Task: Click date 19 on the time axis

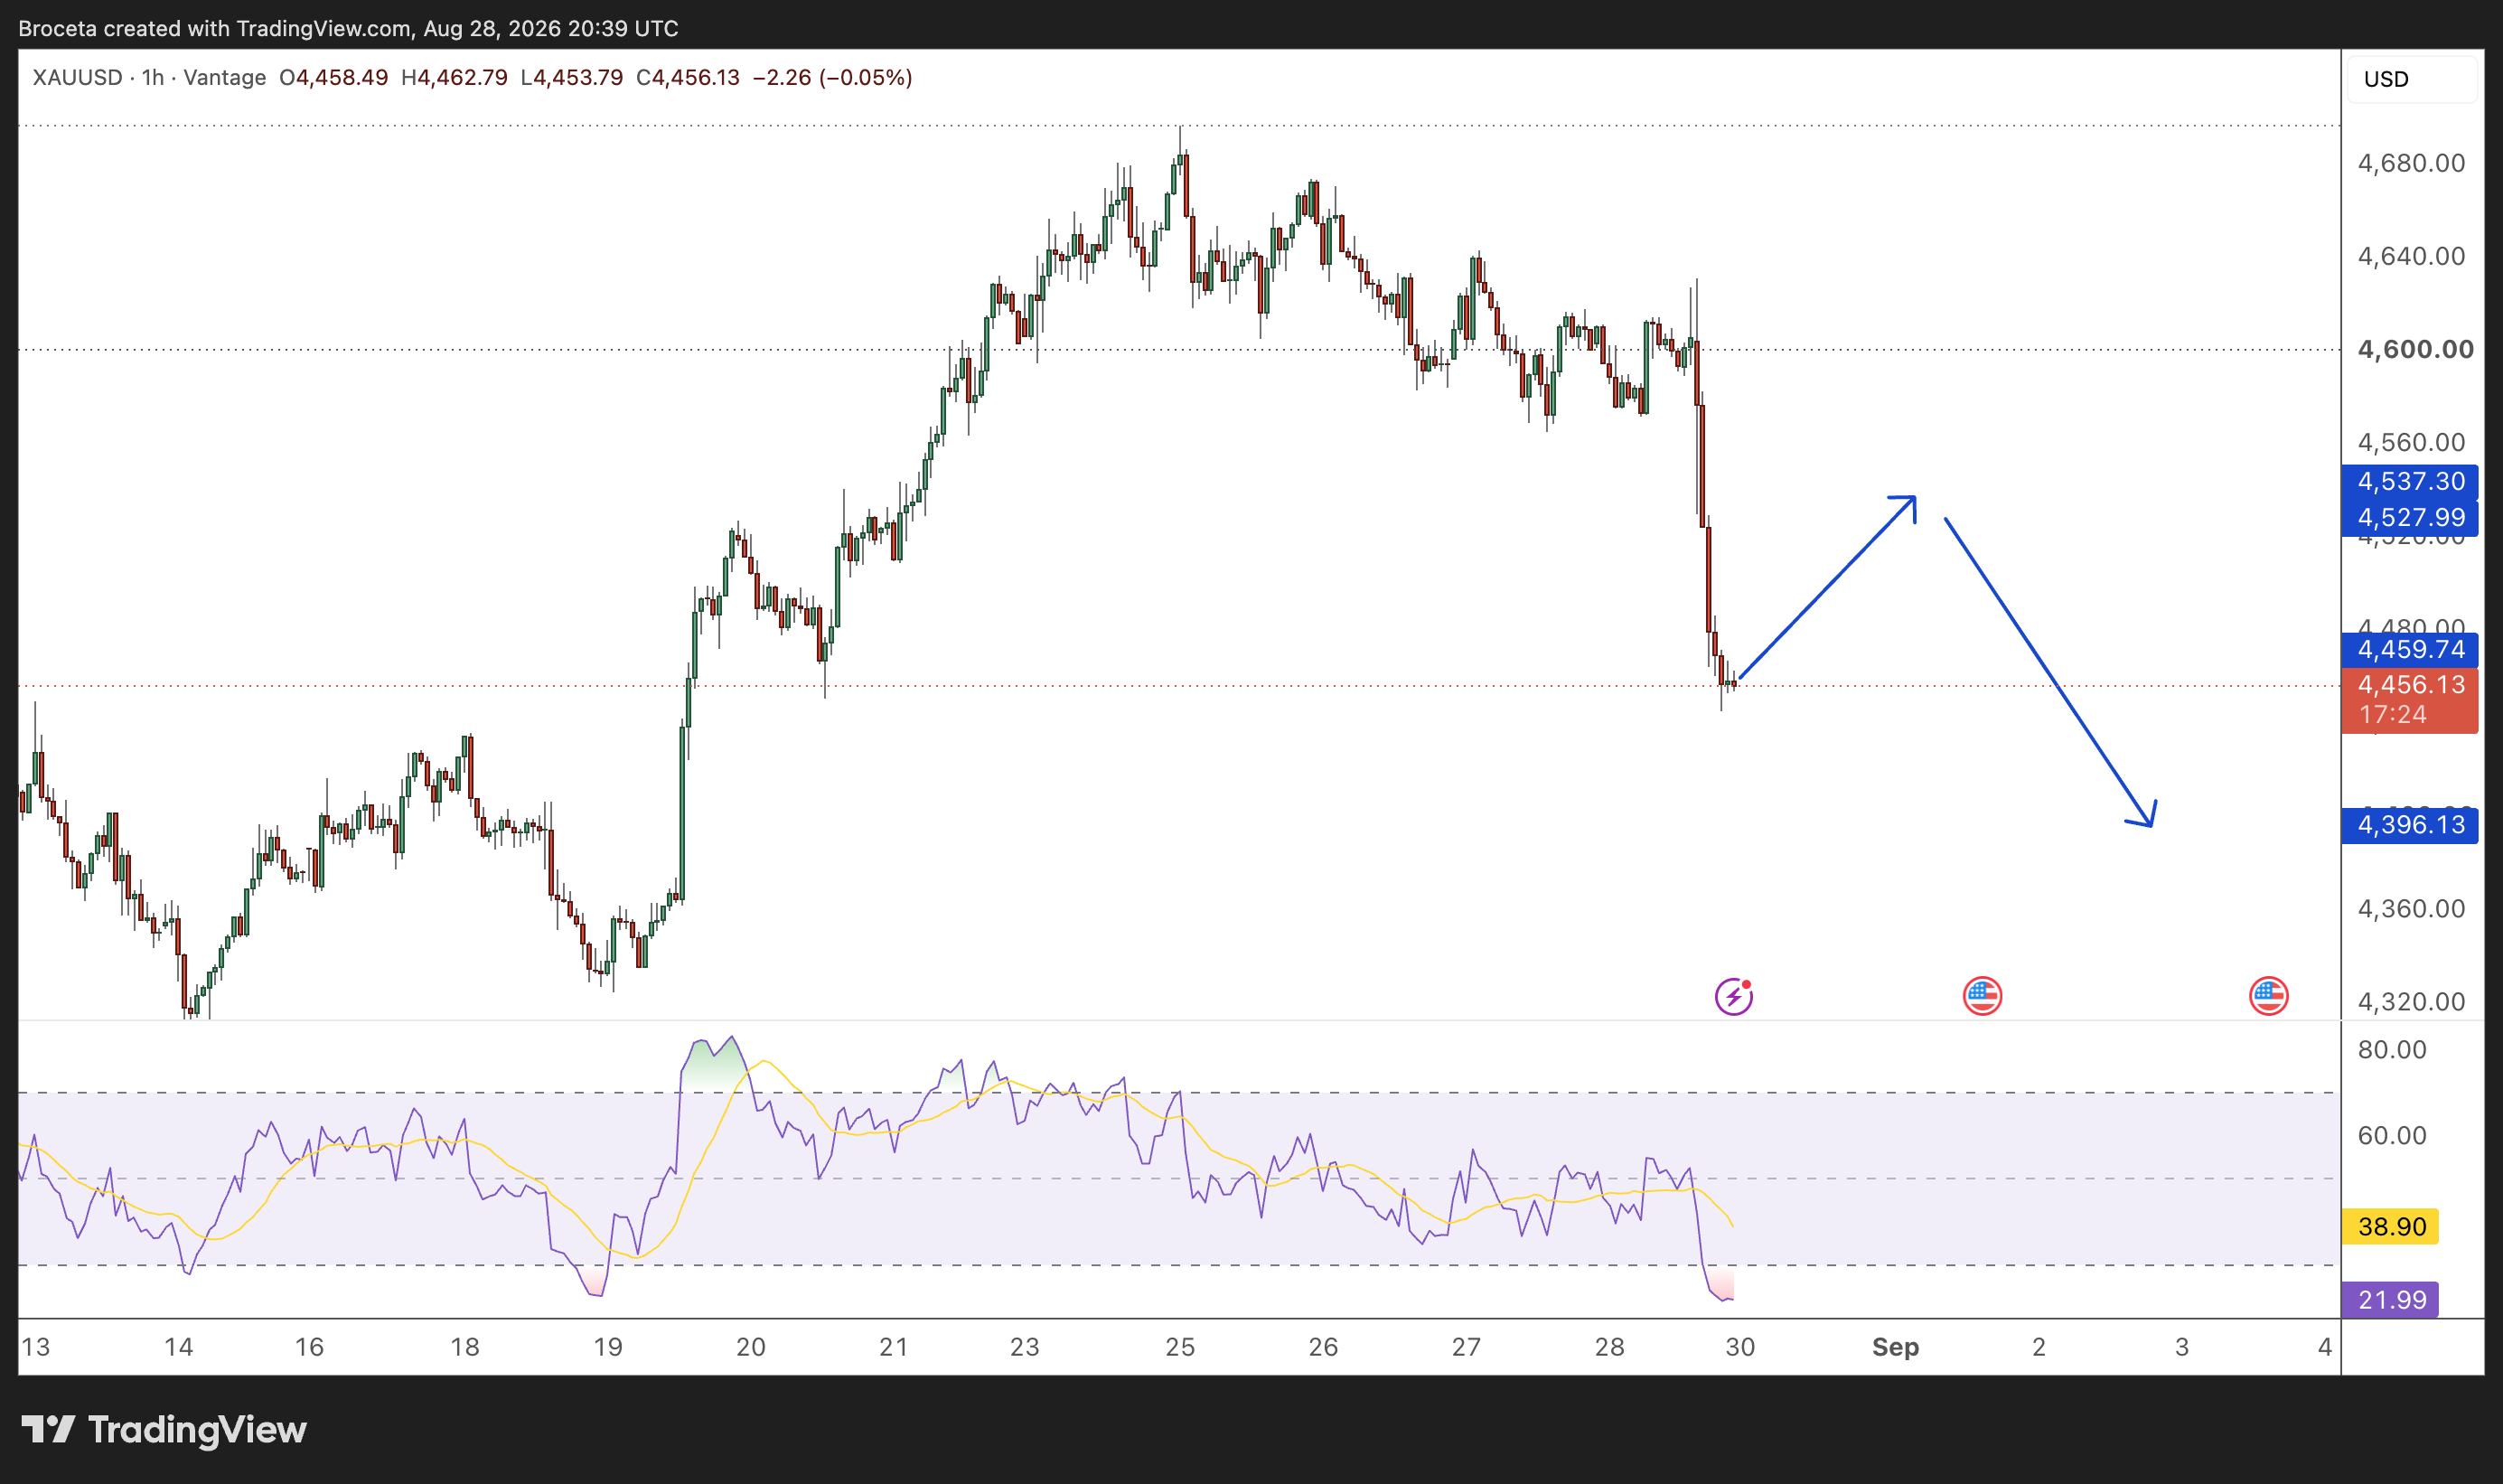Action: click(x=608, y=1347)
